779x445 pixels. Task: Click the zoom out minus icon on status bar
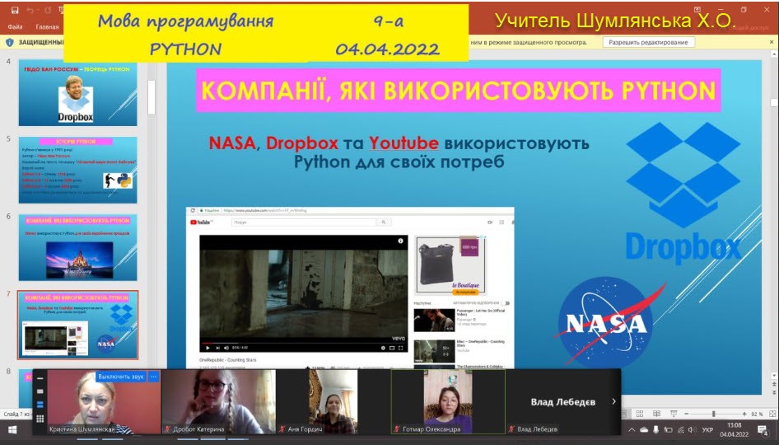coord(685,414)
